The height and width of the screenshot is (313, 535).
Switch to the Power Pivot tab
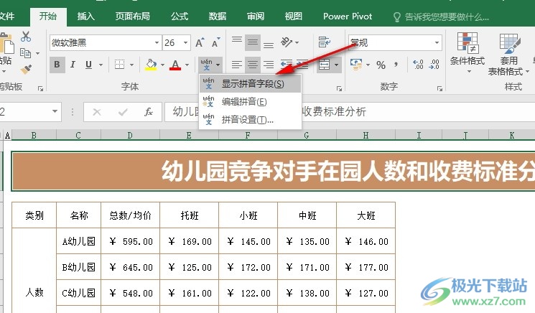coord(348,16)
